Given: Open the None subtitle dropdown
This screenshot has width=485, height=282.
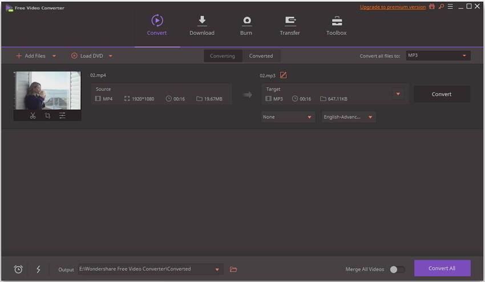Looking at the screenshot, I should (288, 117).
